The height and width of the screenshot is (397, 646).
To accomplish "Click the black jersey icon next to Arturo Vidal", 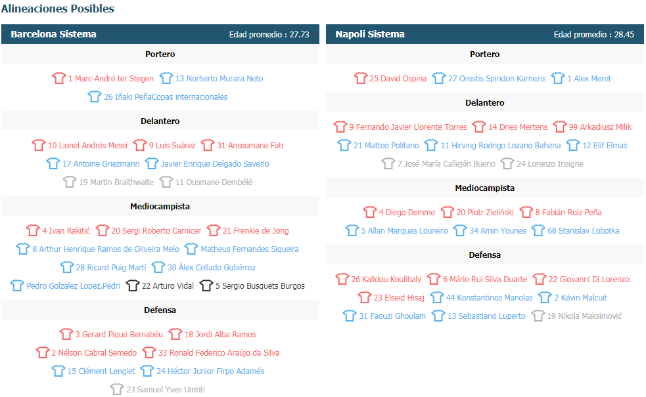I will [x=133, y=285].
